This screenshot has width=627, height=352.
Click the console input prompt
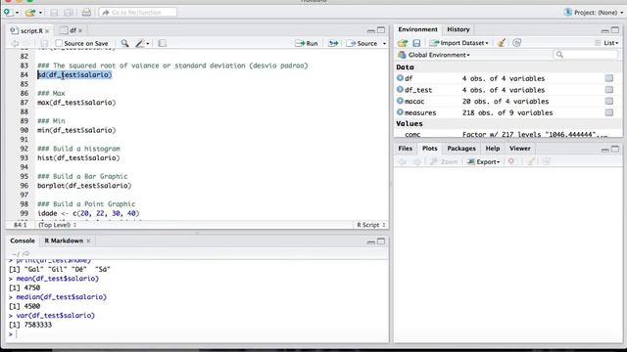click(198, 334)
